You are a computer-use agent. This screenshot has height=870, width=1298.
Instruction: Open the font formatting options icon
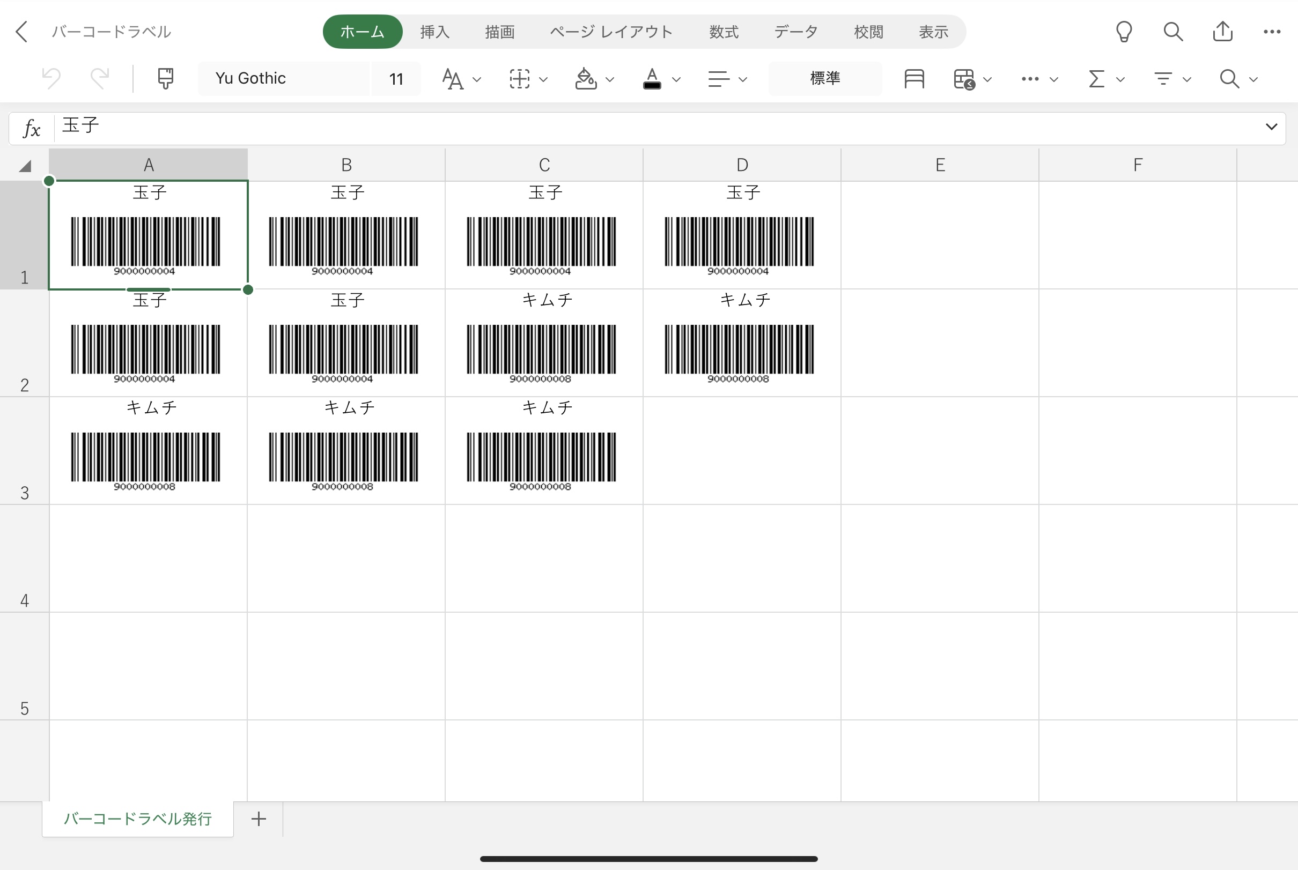click(453, 79)
